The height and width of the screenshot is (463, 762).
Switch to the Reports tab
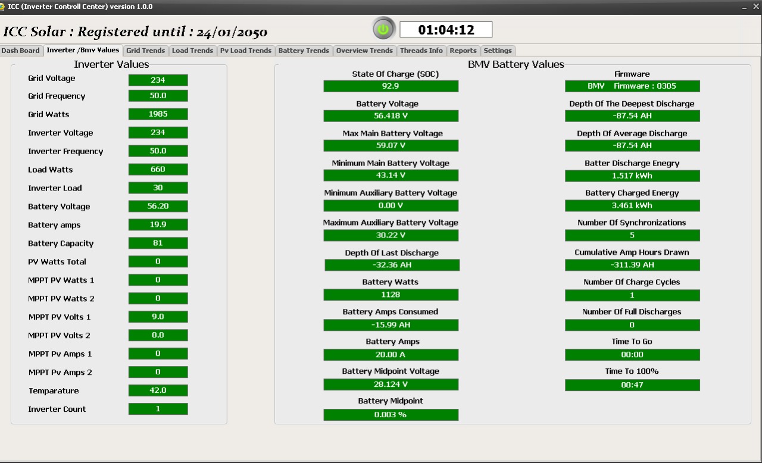463,51
